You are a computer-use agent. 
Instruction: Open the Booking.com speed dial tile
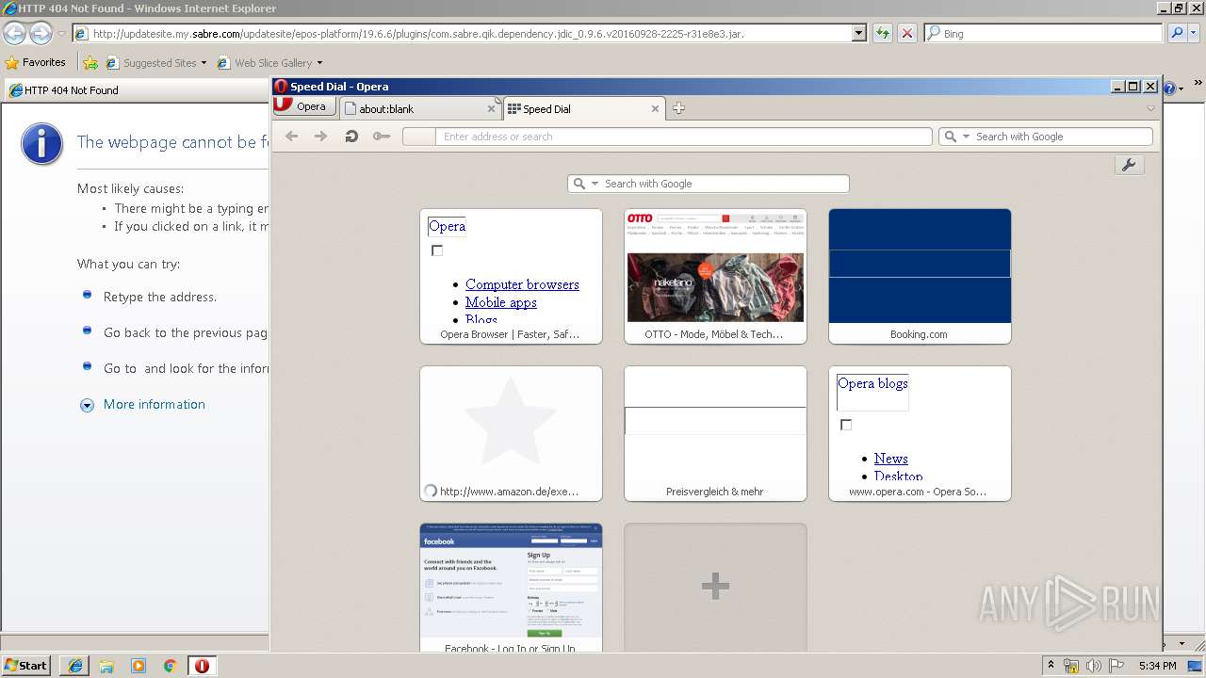coord(920,276)
